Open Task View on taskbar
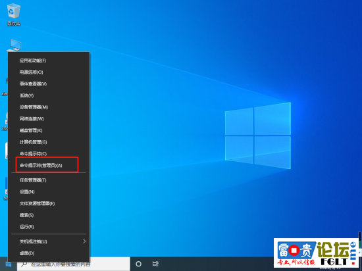This screenshot has height=271, width=362. pyautogui.click(x=155, y=264)
